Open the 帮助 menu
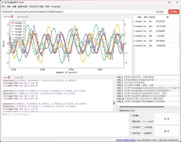Screen dimensions: 181x142 [x=47, y=7]
